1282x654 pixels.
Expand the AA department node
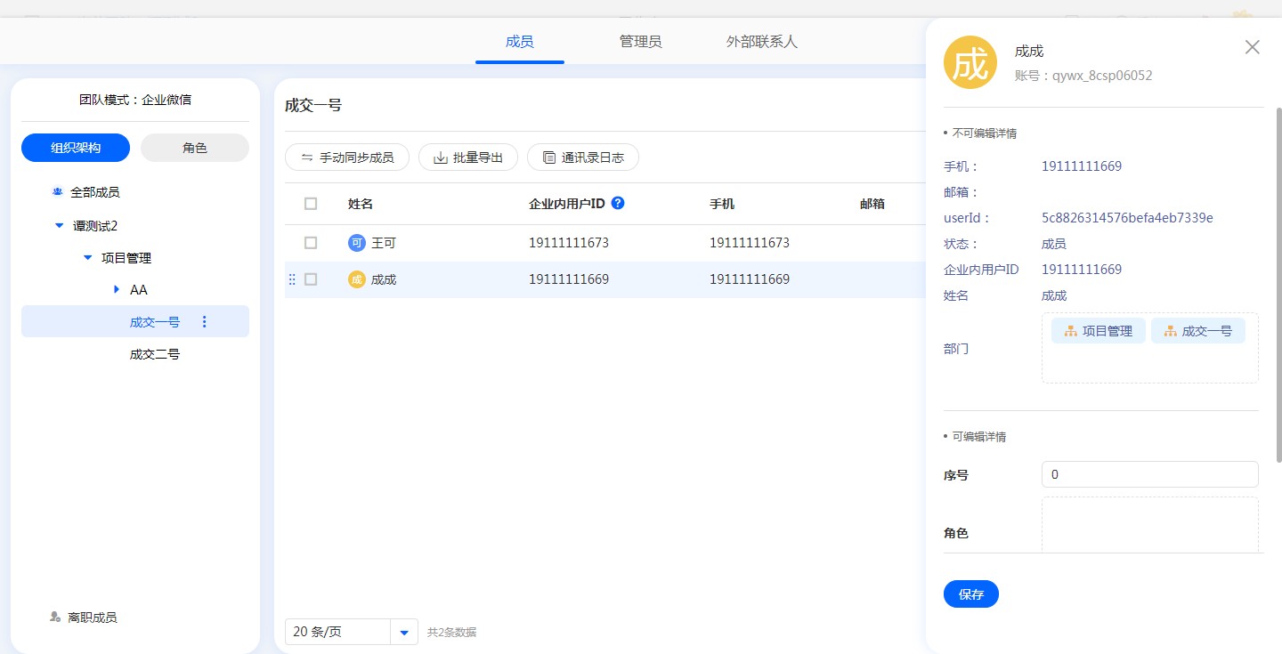coord(116,290)
